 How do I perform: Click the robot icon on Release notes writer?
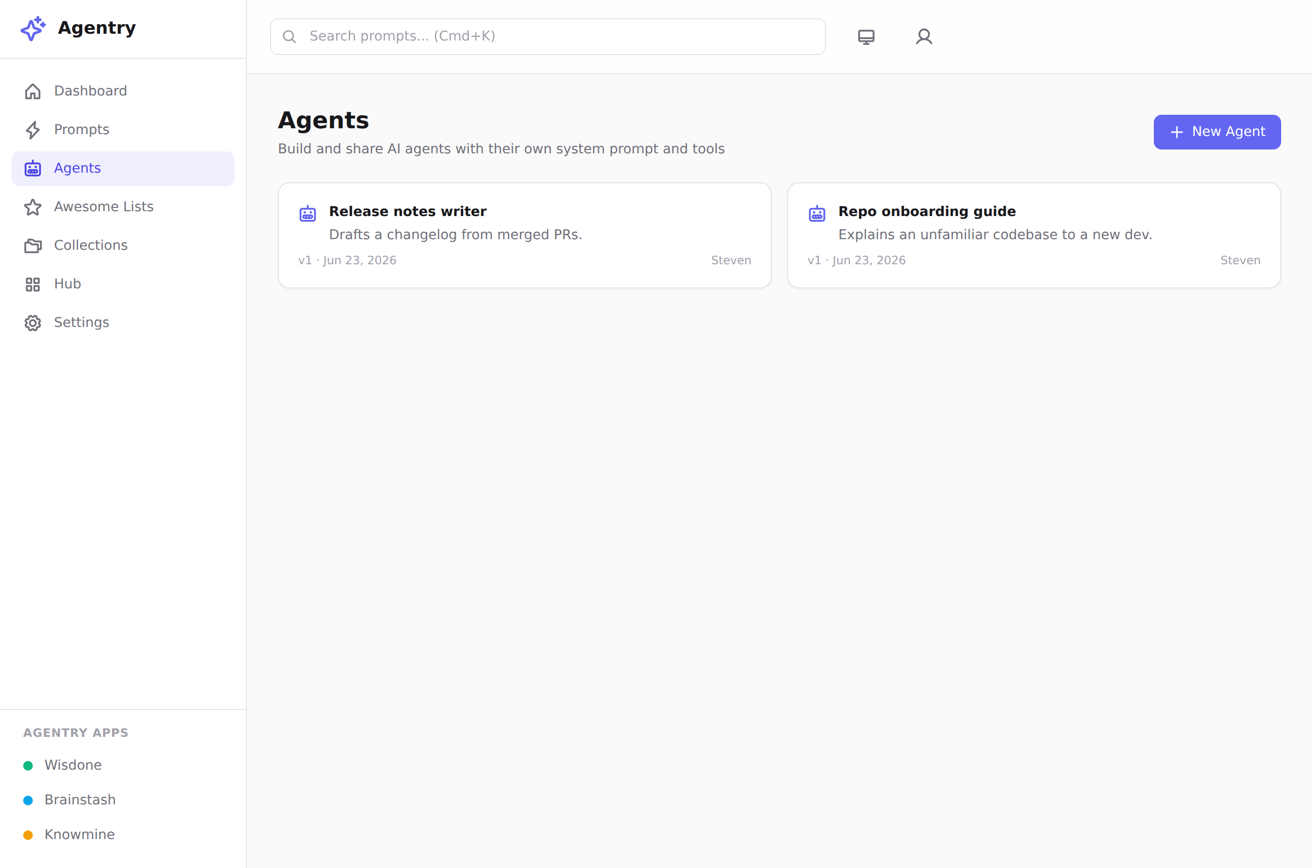pos(308,213)
